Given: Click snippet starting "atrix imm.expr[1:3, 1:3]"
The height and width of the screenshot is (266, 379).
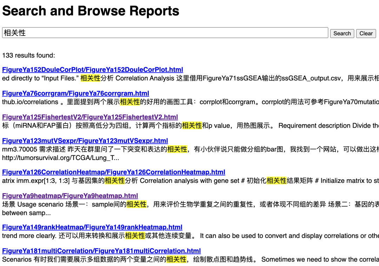Looking at the screenshot, I should tap(191, 181).
